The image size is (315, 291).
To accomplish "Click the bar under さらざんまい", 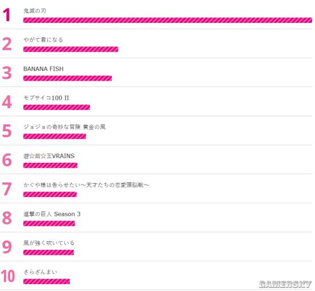I will 46,281.
